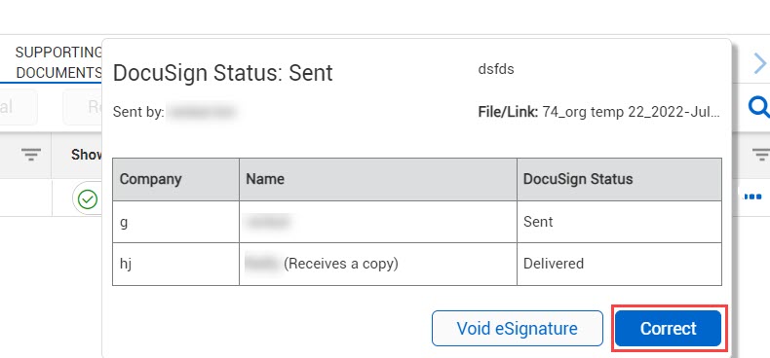Click the company cell labeled hj
Viewport: 770px width, 358px height.
click(x=175, y=264)
